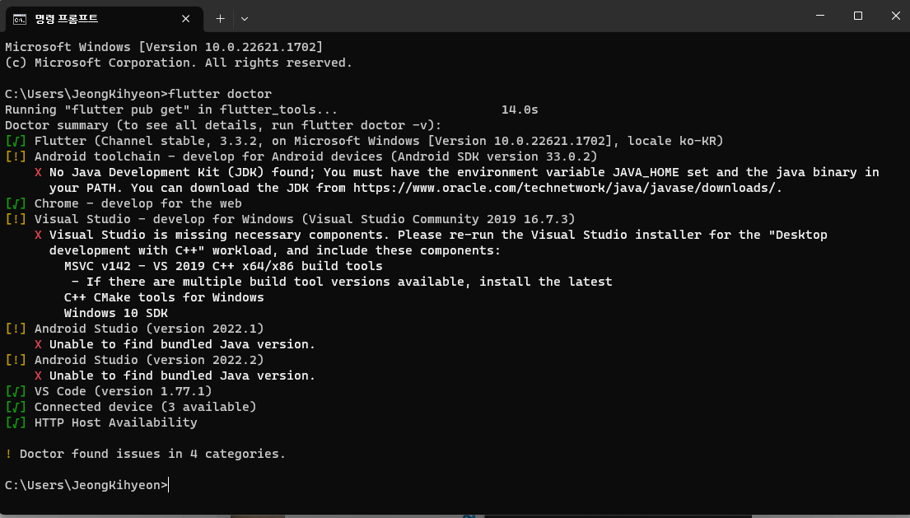Click the red X under Android Studio version 2022.2
This screenshot has height=518, width=910.
coord(39,376)
